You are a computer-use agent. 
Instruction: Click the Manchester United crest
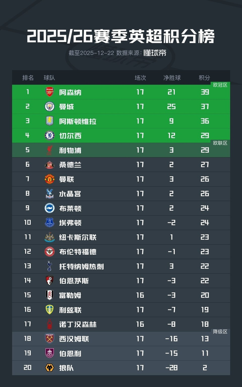tap(49, 179)
